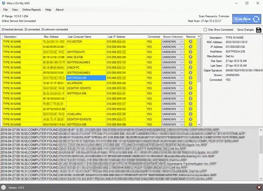
Task: Delete the CHECK-PC row via remove icon
Action: (191, 67)
